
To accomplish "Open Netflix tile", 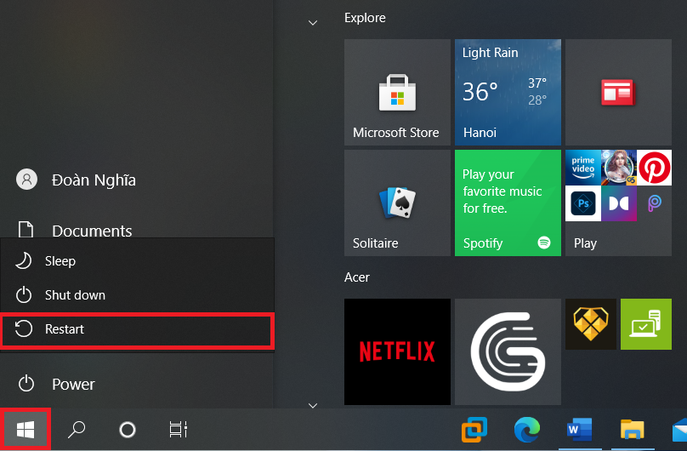I will (x=397, y=351).
